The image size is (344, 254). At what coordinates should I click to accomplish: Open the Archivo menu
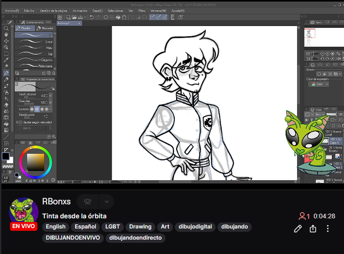(x=12, y=11)
